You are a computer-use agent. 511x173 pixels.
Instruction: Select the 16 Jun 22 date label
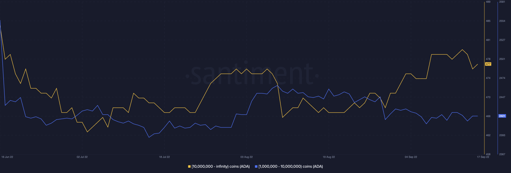(x=7, y=156)
